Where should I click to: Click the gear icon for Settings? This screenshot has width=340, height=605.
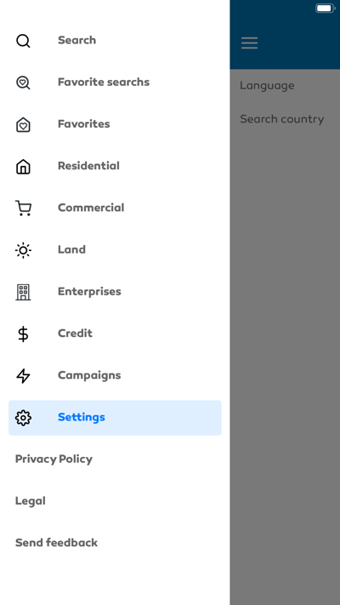[x=23, y=418]
